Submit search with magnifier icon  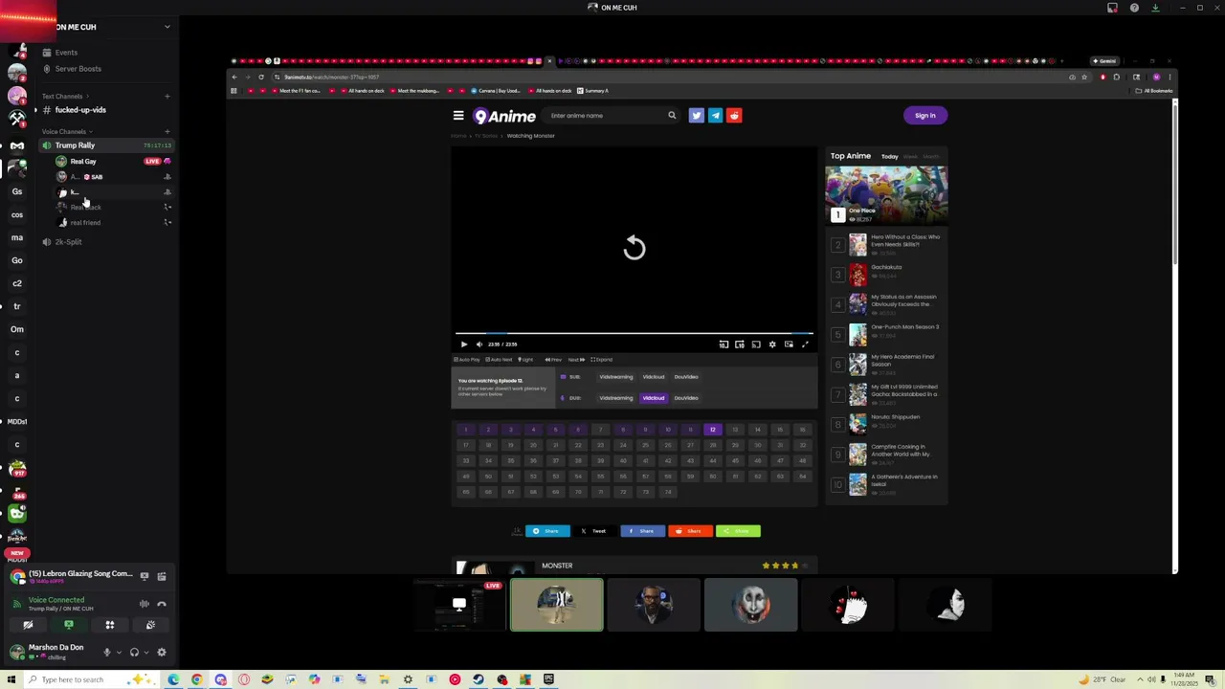(x=672, y=116)
